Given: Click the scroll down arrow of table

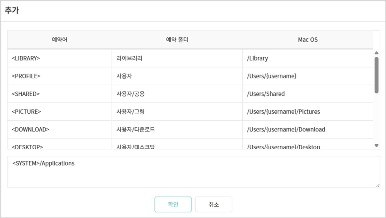Looking at the screenshot, I should pos(377,146).
